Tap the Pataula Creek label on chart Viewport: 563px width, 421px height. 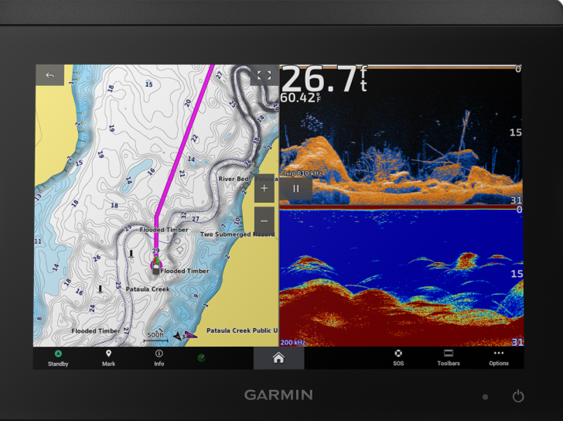[148, 289]
